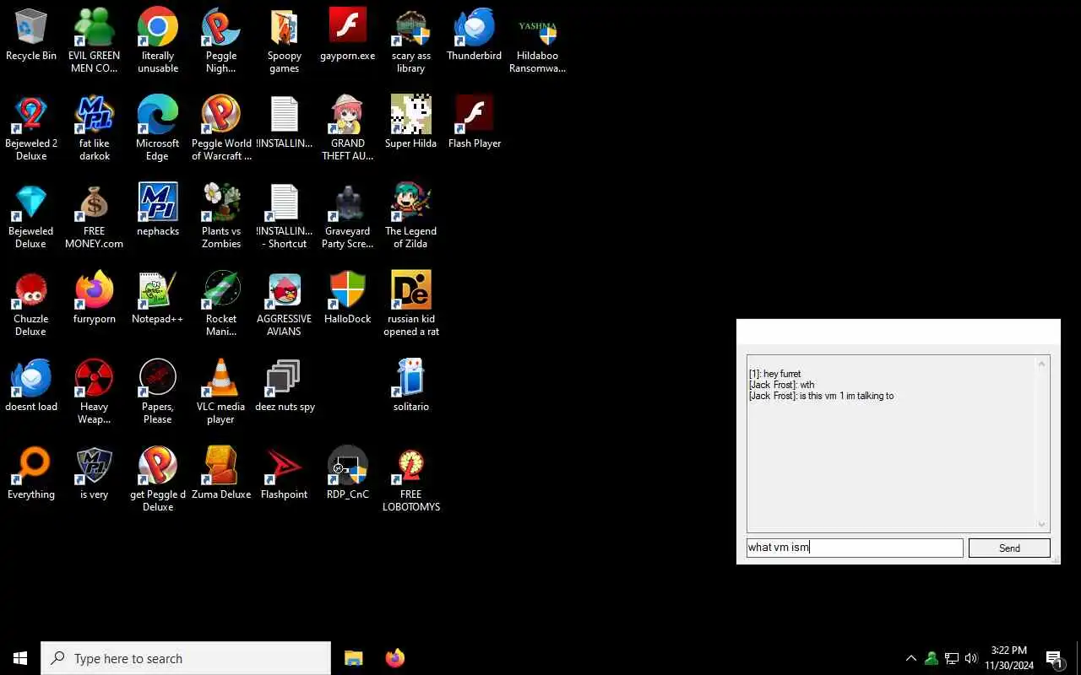The height and width of the screenshot is (675, 1081).
Task: Open the Windows Start menu
Action: [x=20, y=658]
